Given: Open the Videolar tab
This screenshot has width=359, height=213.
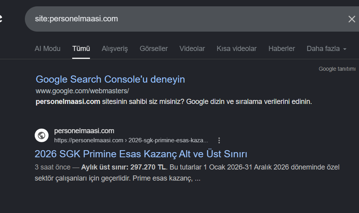Looking at the screenshot, I should [192, 49].
